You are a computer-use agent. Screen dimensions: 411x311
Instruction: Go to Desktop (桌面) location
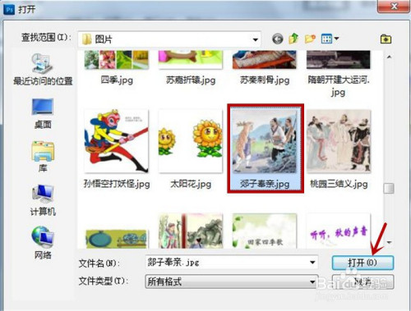click(x=43, y=113)
